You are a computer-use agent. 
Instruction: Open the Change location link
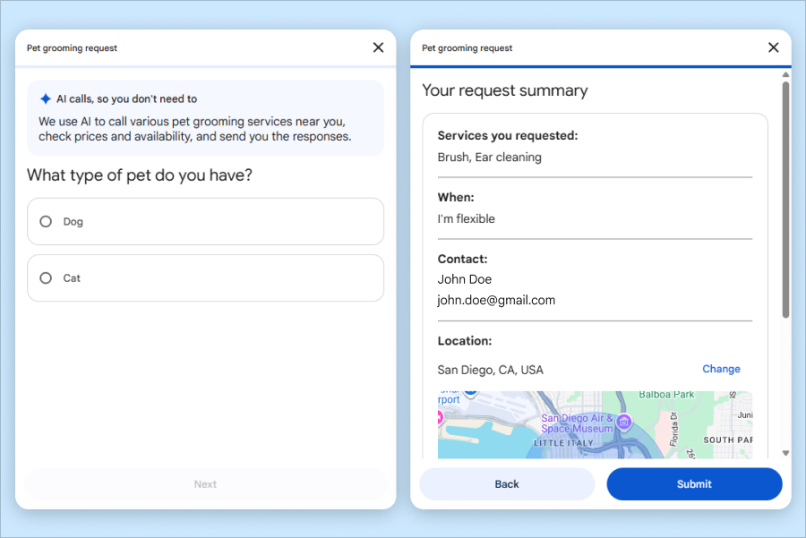(x=721, y=369)
